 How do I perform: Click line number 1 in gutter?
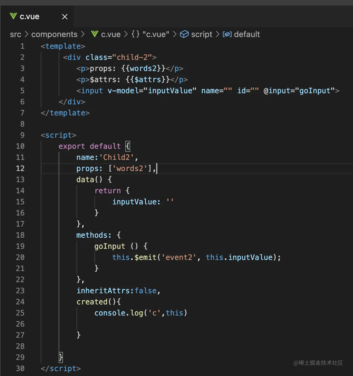point(22,46)
